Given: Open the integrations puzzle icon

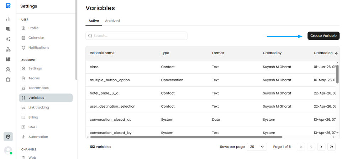Looking at the screenshot, I should [x=8, y=79].
